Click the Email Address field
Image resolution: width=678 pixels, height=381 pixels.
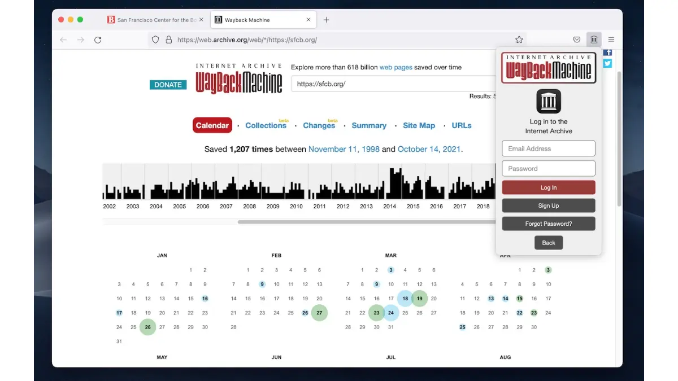(x=548, y=148)
